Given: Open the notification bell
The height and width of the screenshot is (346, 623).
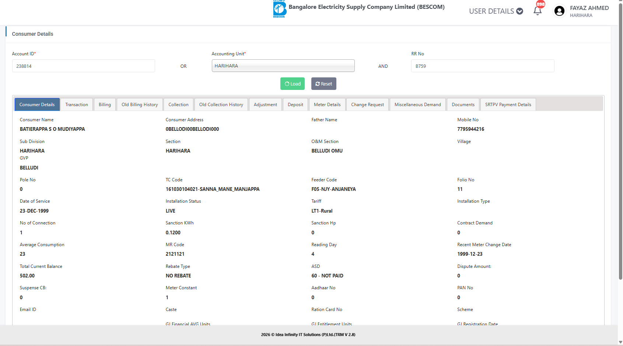Looking at the screenshot, I should [x=538, y=11].
